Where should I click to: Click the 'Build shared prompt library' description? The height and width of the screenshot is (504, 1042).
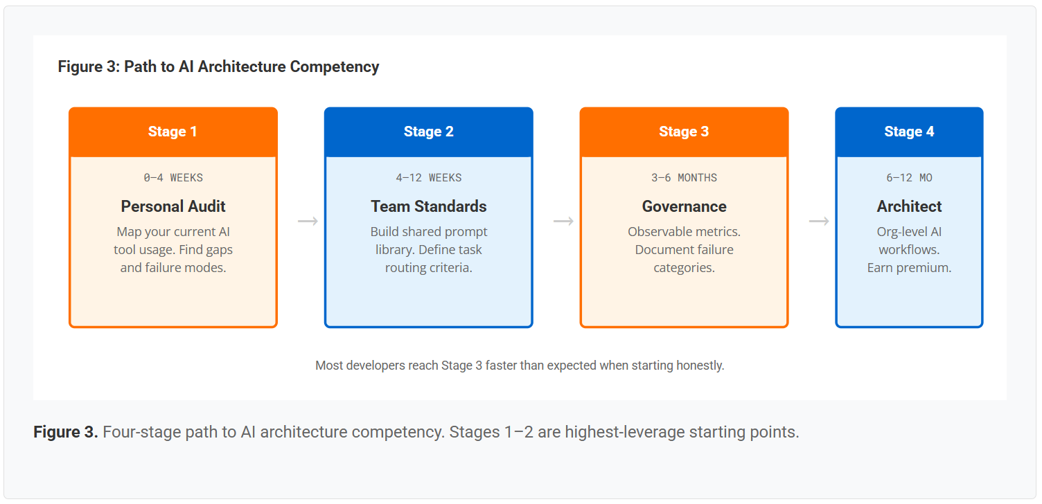pyautogui.click(x=429, y=249)
